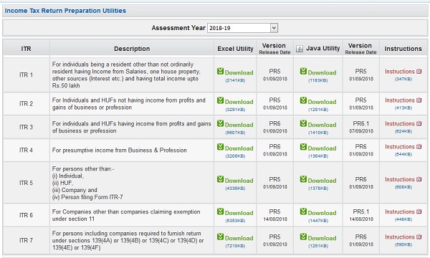Screen dimensions: 430x258
Task: Open Instructions for ITR 7
Action: point(400,237)
